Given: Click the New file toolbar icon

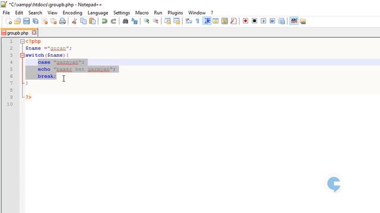Looking at the screenshot, I should (x=8, y=21).
